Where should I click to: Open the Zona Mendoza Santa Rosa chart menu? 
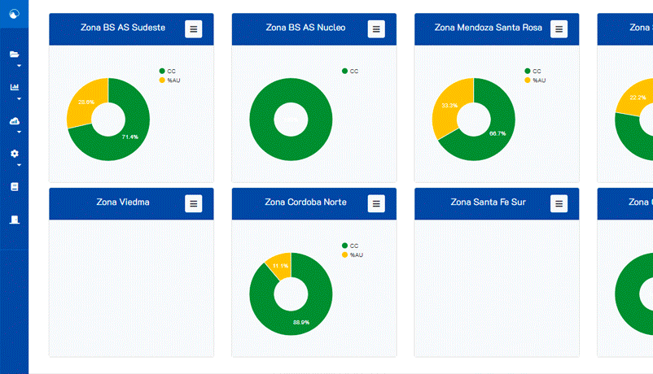click(559, 29)
